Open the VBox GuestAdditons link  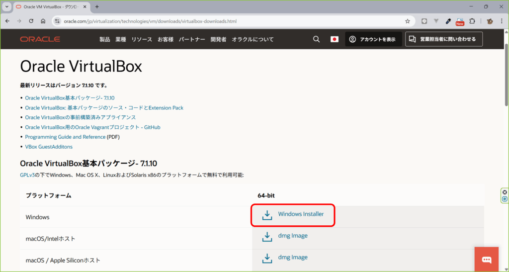coord(49,147)
